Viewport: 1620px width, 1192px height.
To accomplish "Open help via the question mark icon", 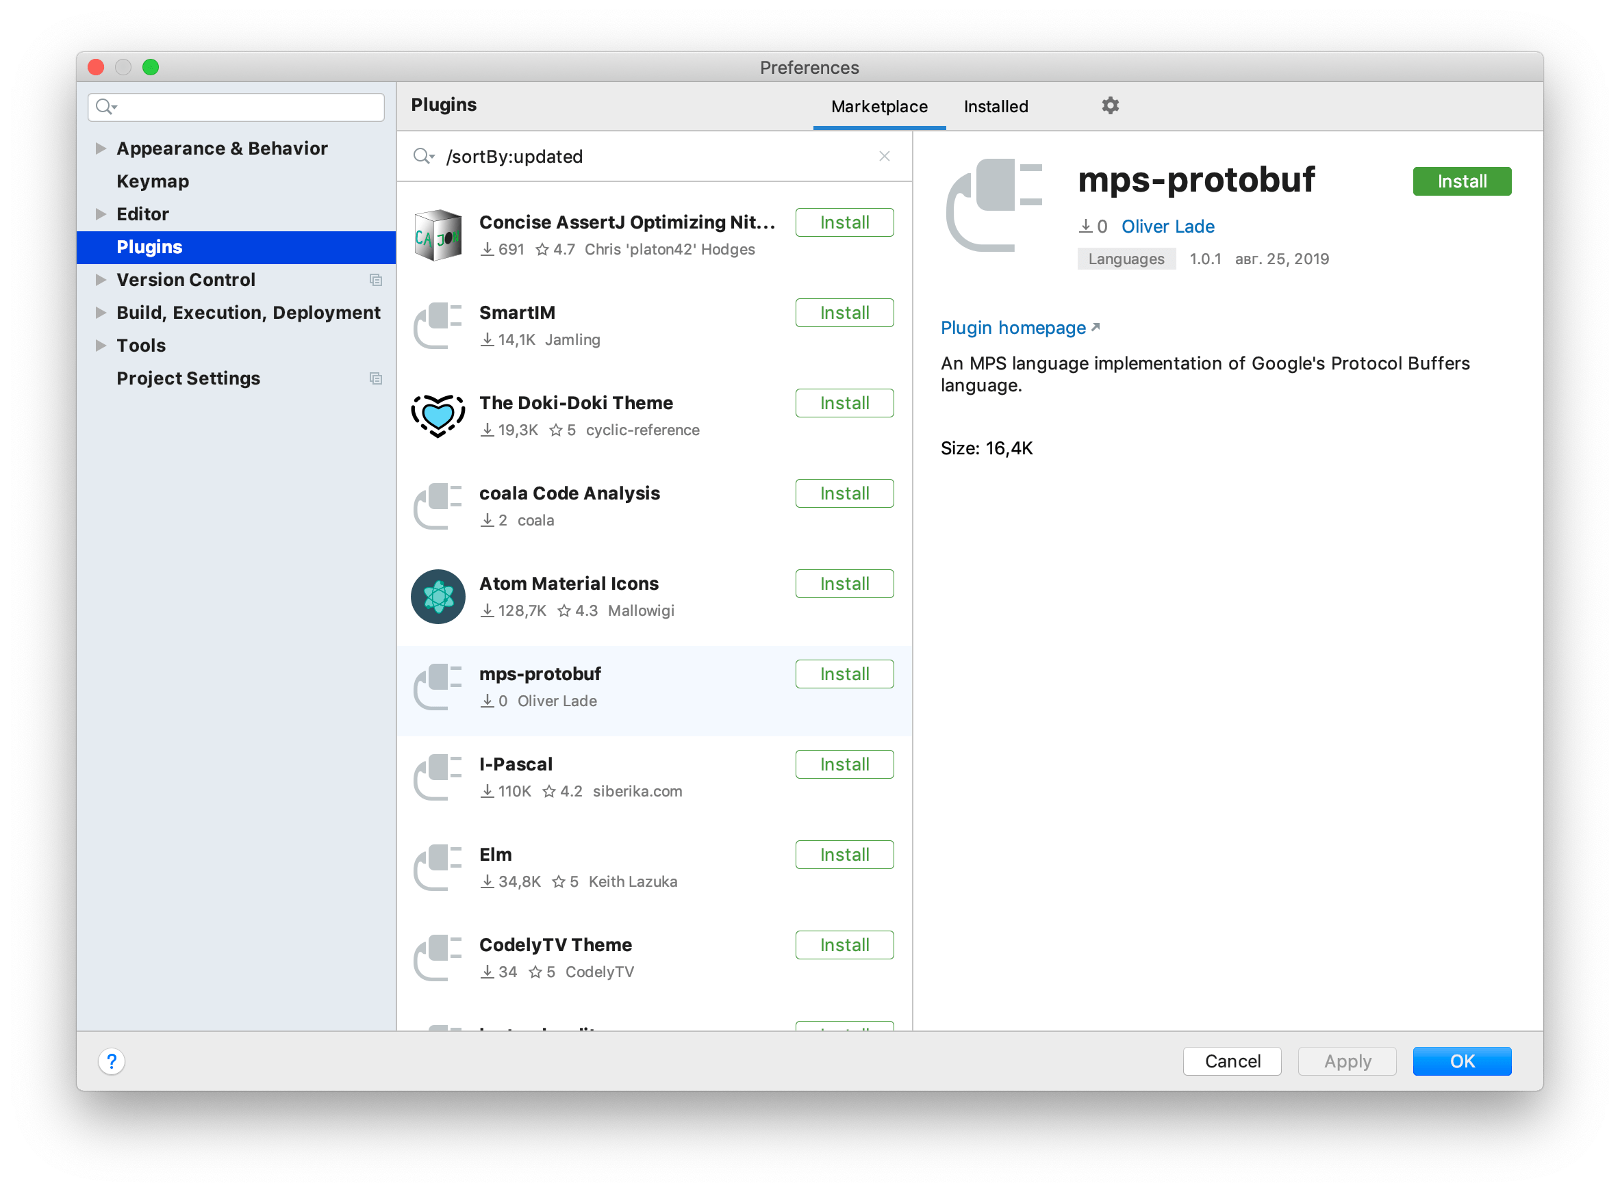I will coord(111,1061).
